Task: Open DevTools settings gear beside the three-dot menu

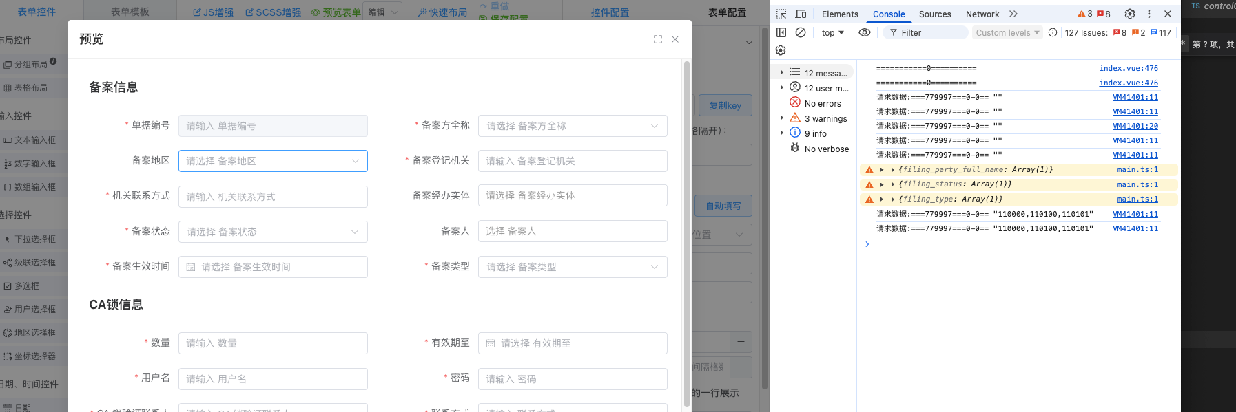Action: (x=1130, y=14)
